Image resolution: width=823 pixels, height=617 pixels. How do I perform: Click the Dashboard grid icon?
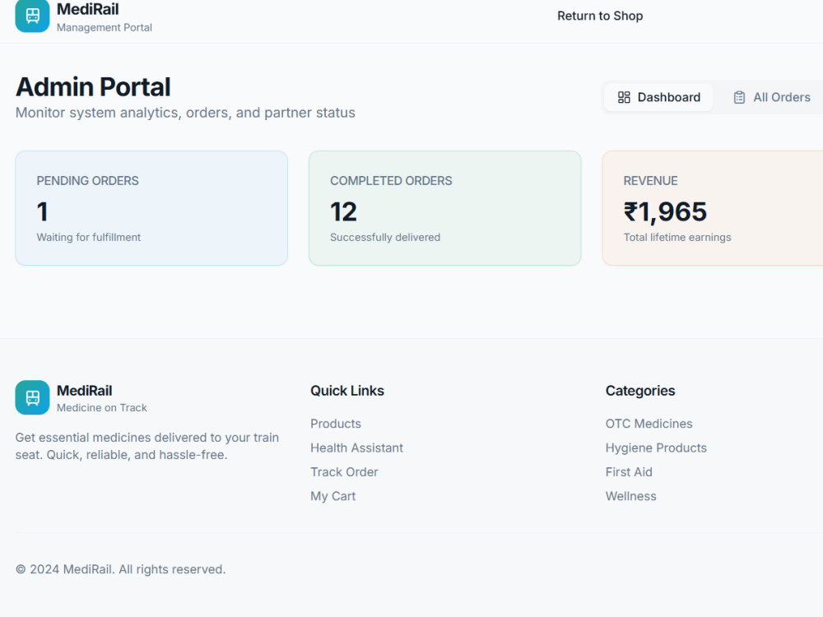(624, 97)
